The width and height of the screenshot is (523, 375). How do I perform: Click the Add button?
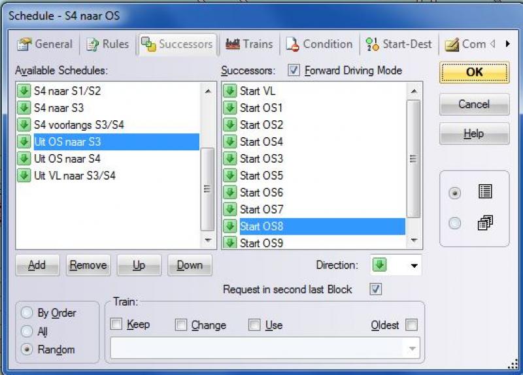tap(37, 265)
